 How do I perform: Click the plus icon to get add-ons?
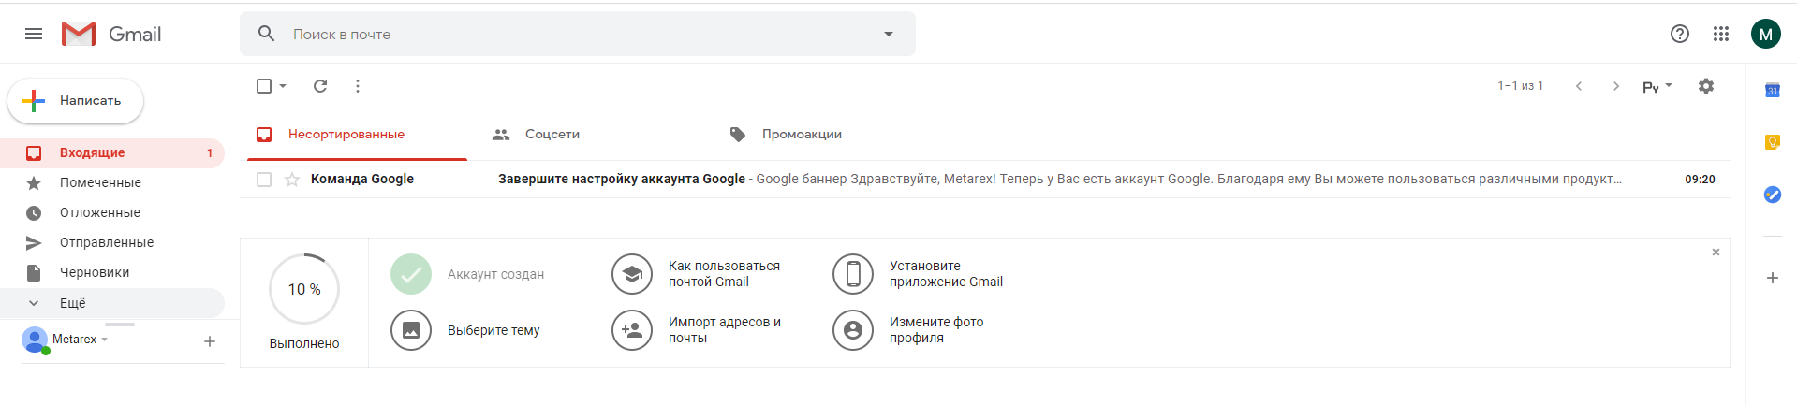1772,278
